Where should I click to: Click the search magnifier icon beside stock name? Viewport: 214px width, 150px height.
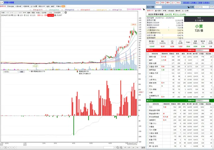point(1,2)
